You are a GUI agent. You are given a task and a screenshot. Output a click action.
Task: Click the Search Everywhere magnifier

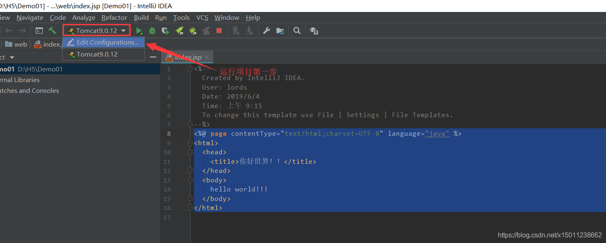click(297, 31)
